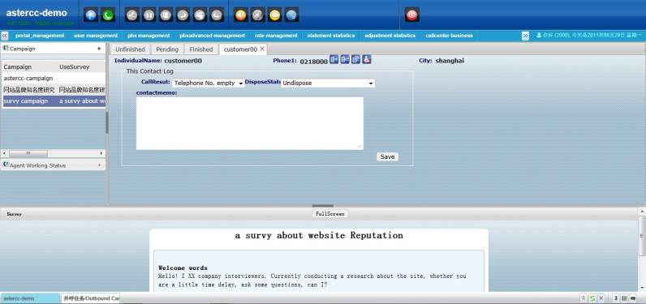The height and width of the screenshot is (304, 646).
Task: Close the customer00 tab
Action: coord(262,49)
